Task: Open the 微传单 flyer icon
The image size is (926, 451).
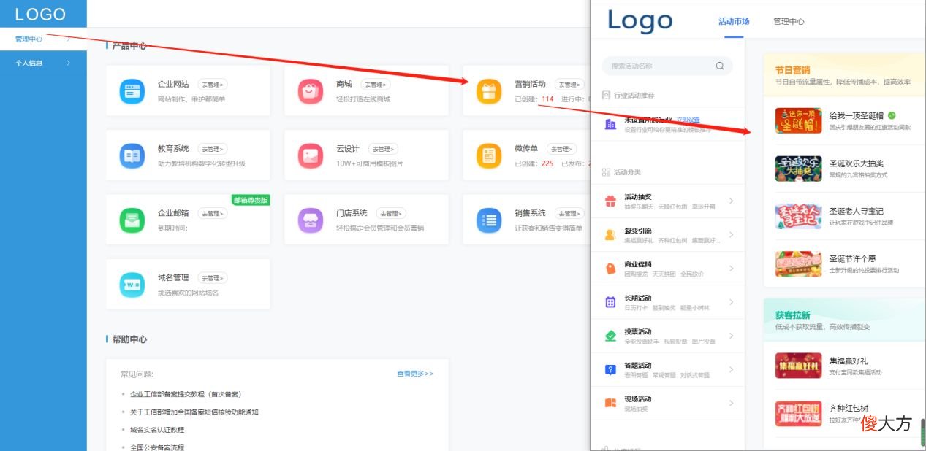Action: (489, 155)
